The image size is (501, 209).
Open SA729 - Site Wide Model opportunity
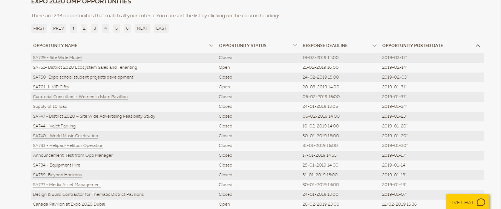coord(57,58)
